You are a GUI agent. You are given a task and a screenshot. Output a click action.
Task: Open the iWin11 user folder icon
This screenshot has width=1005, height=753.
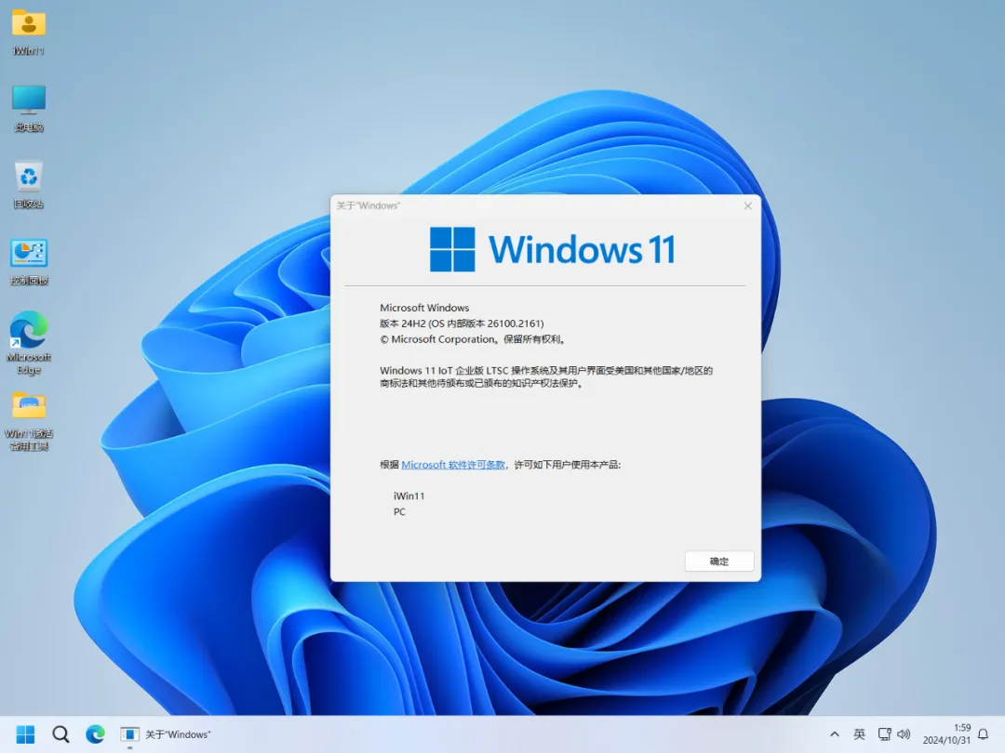(29, 32)
